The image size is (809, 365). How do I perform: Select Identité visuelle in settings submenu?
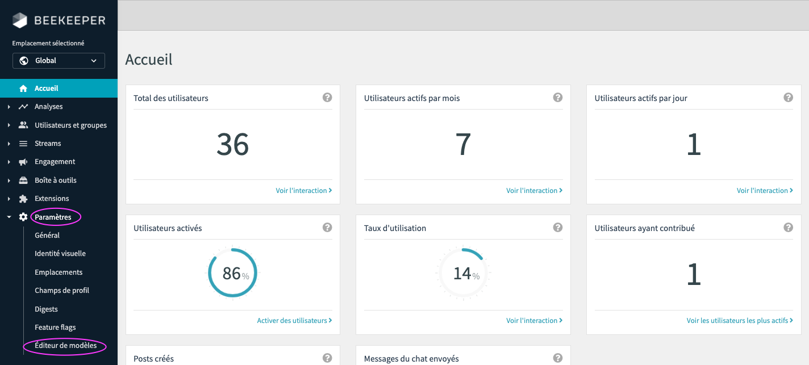click(x=60, y=254)
